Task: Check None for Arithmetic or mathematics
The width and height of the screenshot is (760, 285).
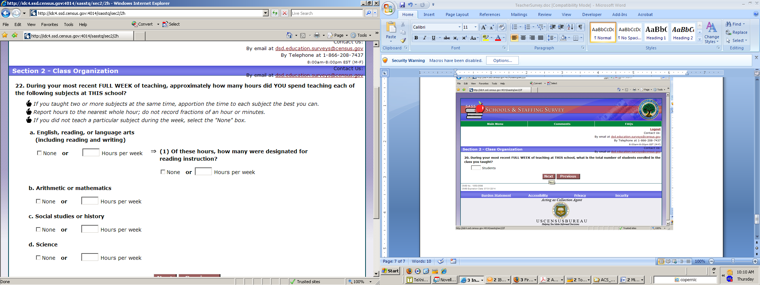Action: click(38, 201)
